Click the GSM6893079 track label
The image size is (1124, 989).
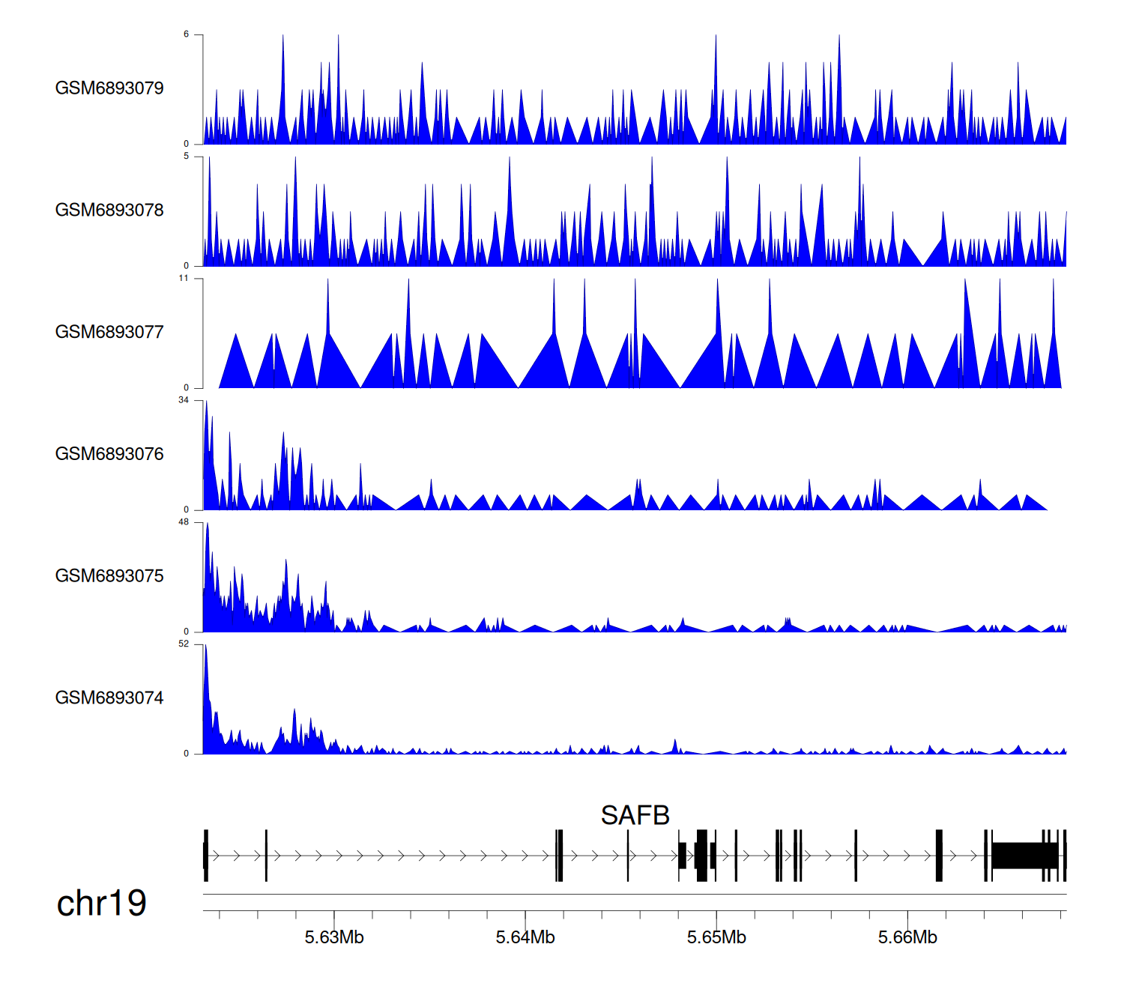pyautogui.click(x=109, y=88)
